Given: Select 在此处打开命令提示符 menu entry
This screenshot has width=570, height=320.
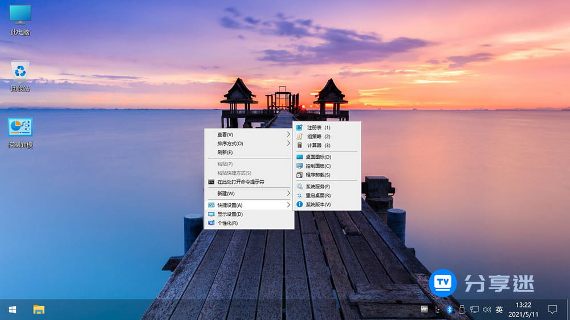Looking at the screenshot, I should click(x=241, y=182).
